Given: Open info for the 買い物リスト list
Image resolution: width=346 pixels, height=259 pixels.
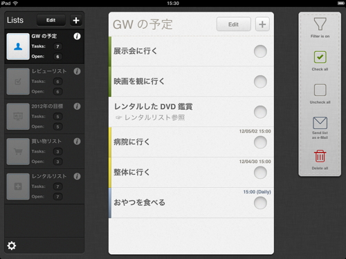Looking at the screenshot, I should (x=77, y=141).
